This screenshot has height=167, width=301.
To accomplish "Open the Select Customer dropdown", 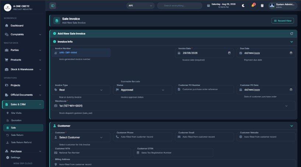I will click(81, 137).
